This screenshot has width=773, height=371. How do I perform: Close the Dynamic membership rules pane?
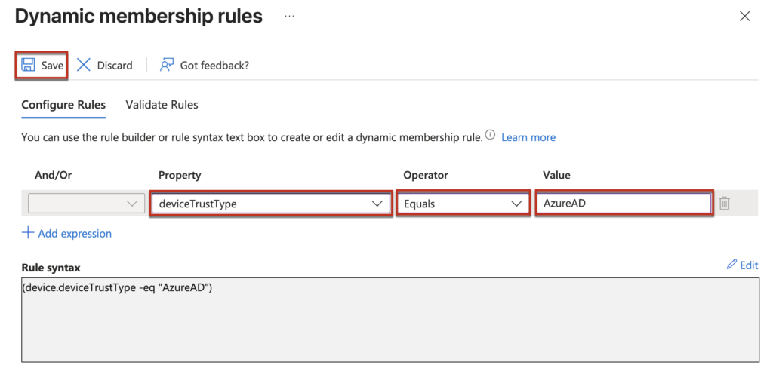tap(744, 16)
